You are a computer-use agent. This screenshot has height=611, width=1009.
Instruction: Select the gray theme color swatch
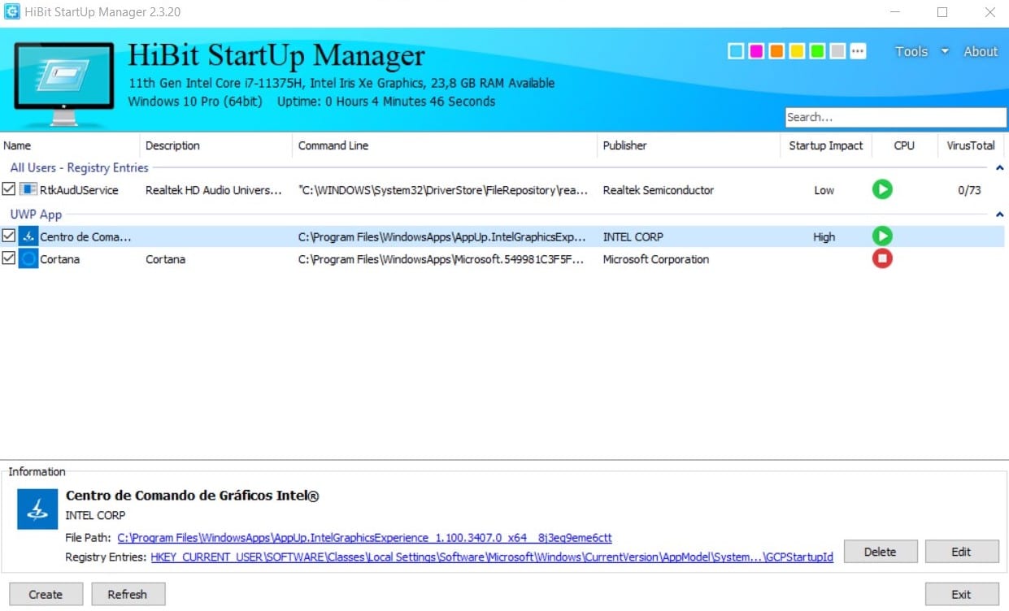pyautogui.click(x=837, y=51)
